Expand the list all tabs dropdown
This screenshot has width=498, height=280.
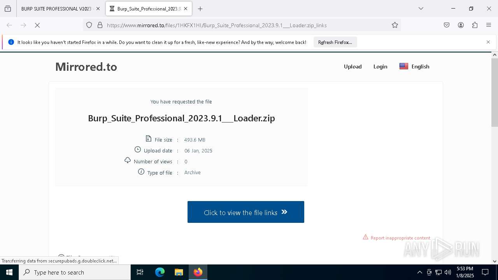point(421,9)
